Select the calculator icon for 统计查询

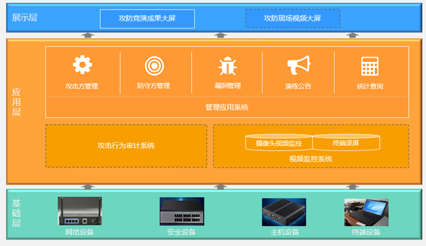coord(370,66)
